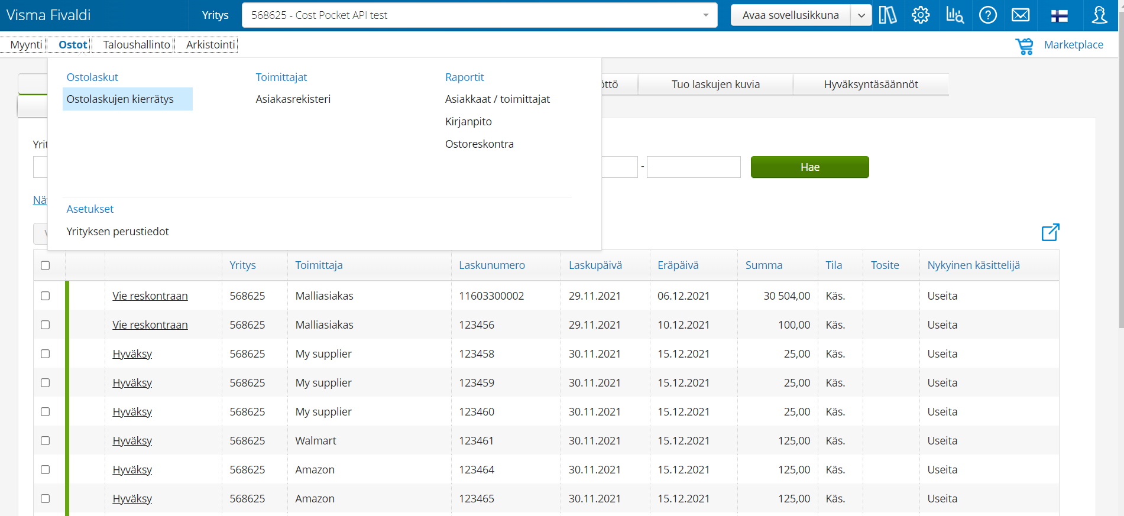Click Hyväksy link for Walmart invoice 123461

click(x=132, y=441)
